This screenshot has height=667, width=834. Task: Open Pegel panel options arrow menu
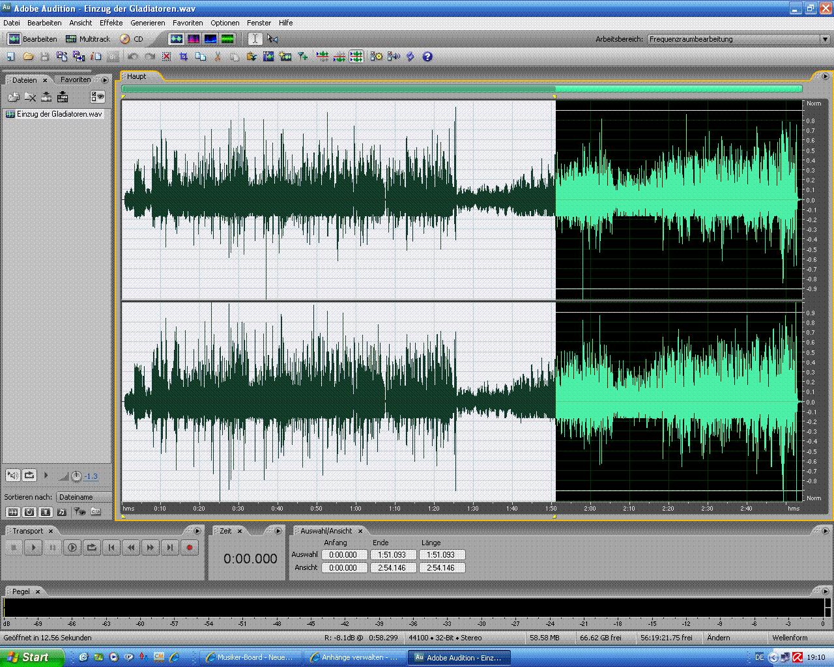click(826, 591)
